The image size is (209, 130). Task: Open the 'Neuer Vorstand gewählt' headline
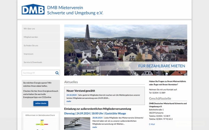81,91
